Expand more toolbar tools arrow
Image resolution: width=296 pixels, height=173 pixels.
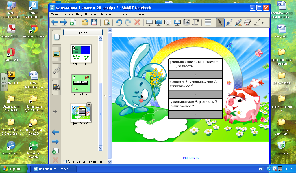(263, 22)
